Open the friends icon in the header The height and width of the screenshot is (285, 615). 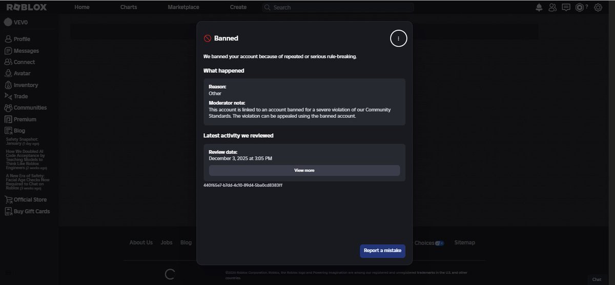tap(552, 7)
